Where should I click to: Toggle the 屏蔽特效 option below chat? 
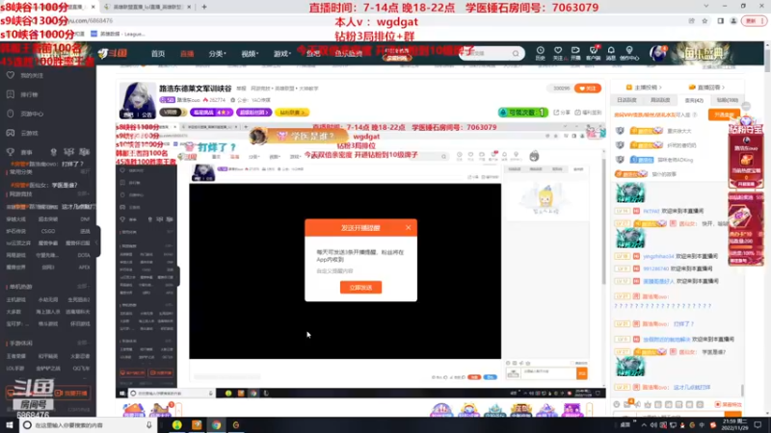point(729,404)
